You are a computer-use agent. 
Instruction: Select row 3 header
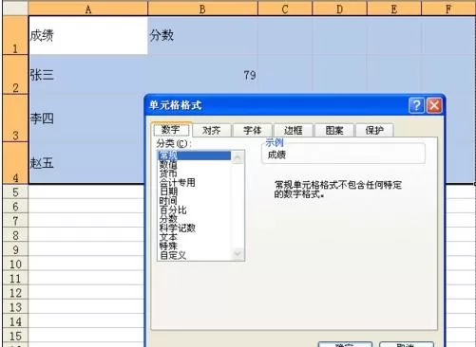15,119
